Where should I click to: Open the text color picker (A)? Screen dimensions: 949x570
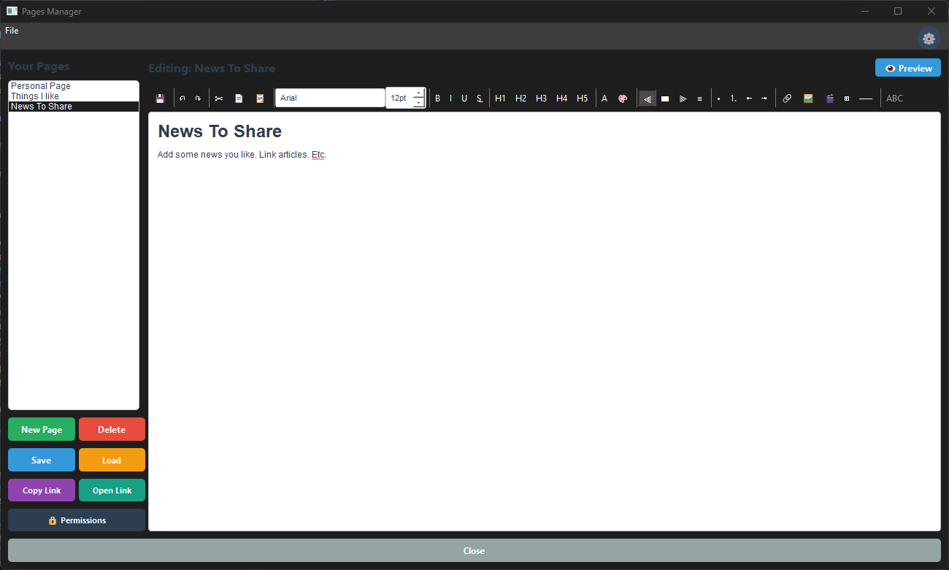pos(604,99)
